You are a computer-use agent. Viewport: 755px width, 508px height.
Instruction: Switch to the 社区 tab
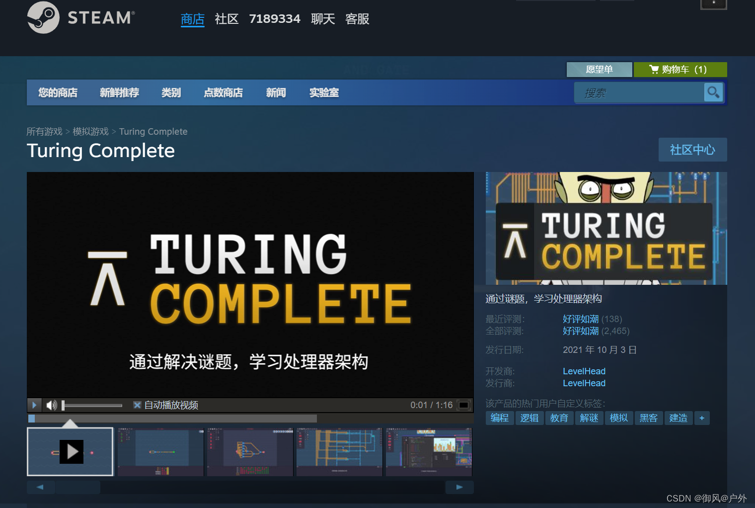[x=226, y=19]
